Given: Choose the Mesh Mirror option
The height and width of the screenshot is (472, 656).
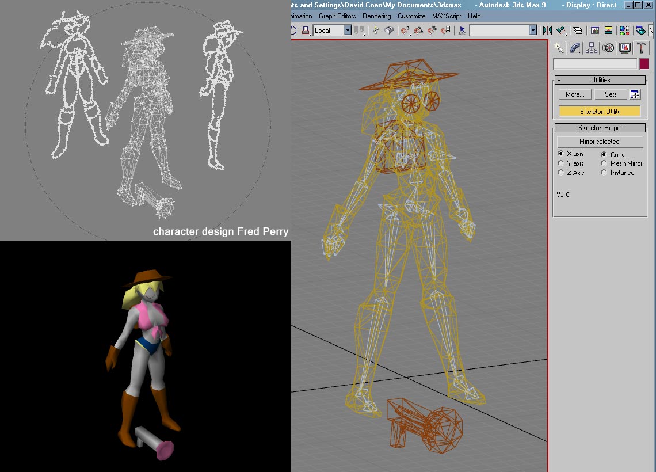Looking at the screenshot, I should click(604, 163).
